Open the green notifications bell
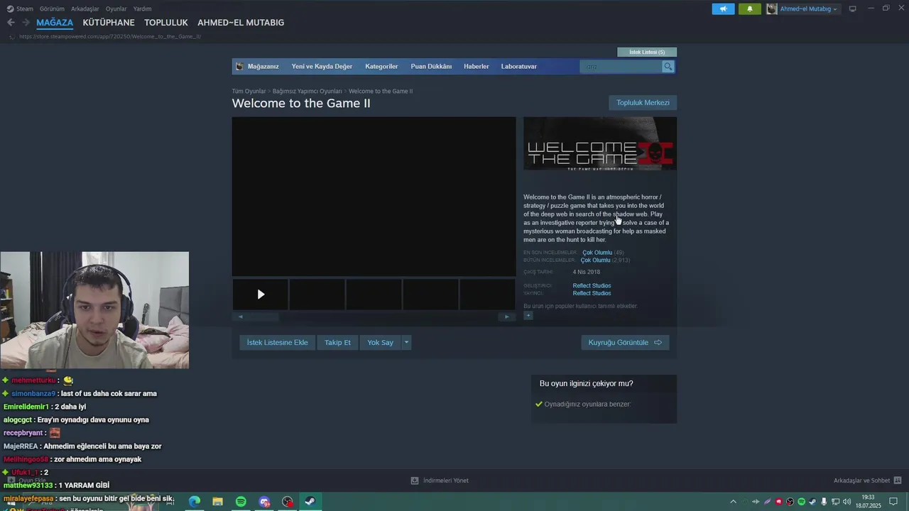This screenshot has height=511, width=909. [749, 9]
